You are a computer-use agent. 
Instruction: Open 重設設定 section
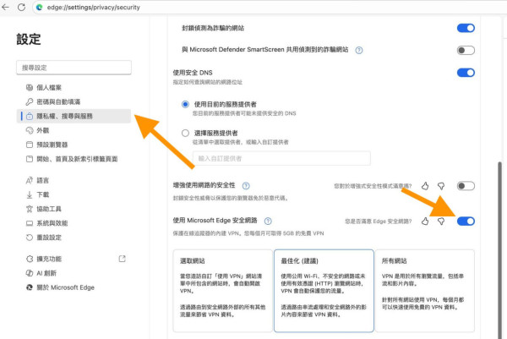pos(74,237)
